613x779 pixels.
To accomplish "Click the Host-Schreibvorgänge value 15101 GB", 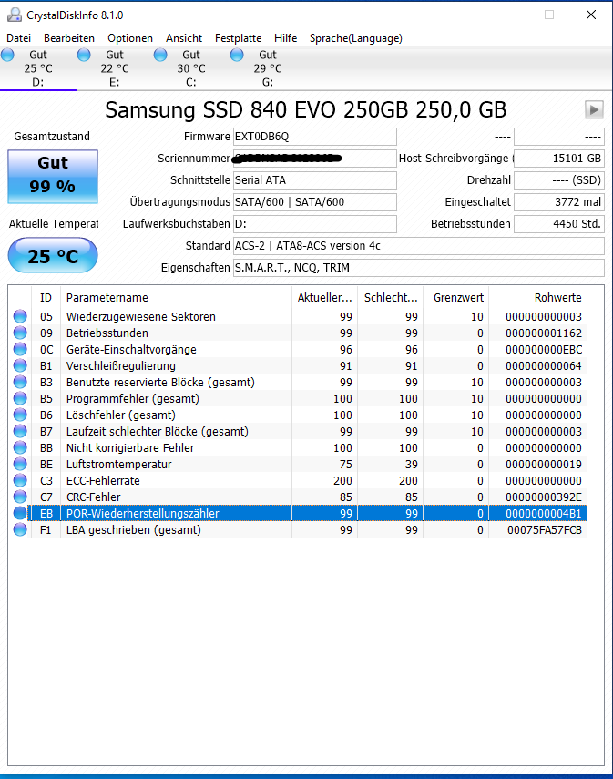I will click(559, 159).
